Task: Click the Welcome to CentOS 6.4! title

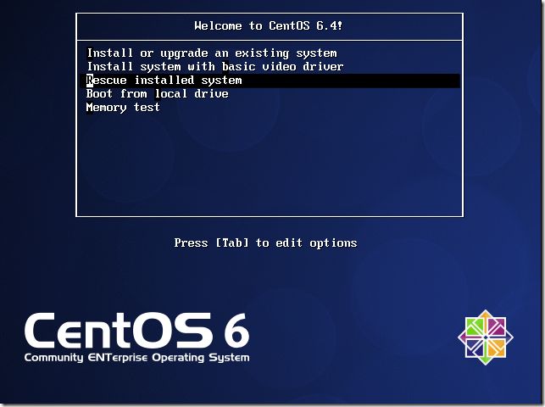Action: pyautogui.click(x=269, y=25)
